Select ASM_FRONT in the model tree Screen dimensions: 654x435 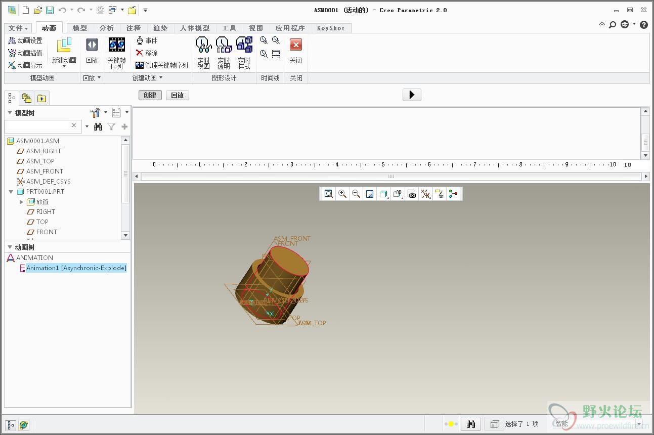tap(45, 171)
